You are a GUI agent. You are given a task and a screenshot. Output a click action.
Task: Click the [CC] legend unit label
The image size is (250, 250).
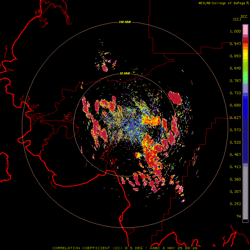[237, 19]
